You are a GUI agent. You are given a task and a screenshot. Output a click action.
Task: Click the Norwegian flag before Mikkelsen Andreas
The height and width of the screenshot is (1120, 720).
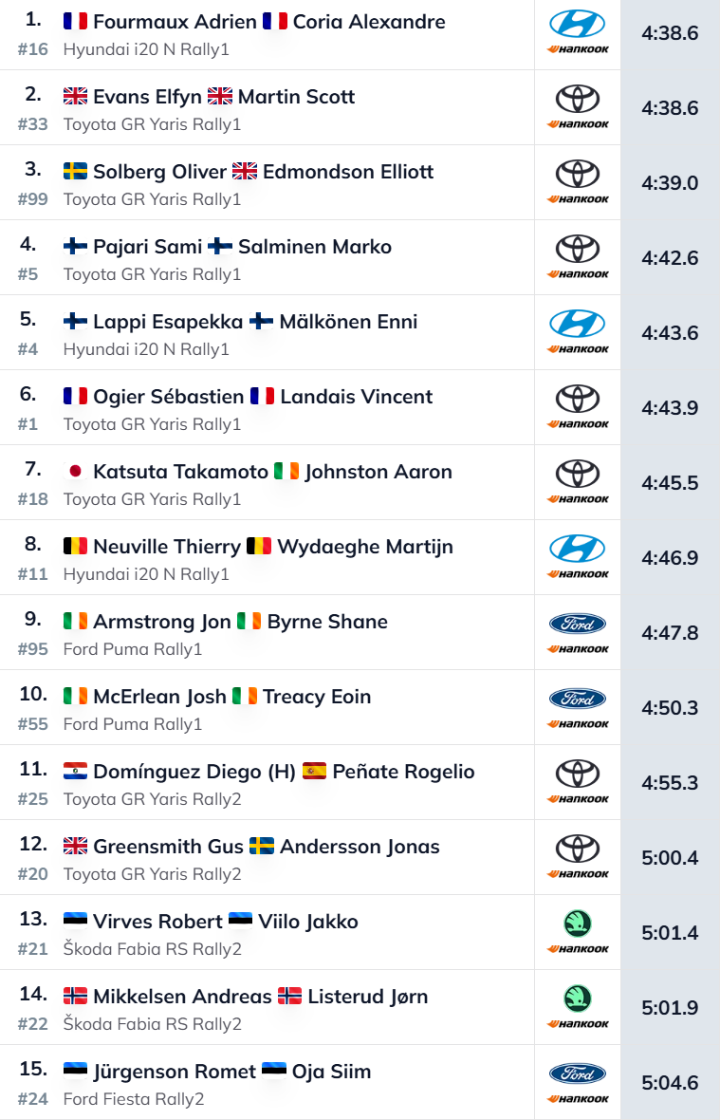pyautogui.click(x=75, y=997)
